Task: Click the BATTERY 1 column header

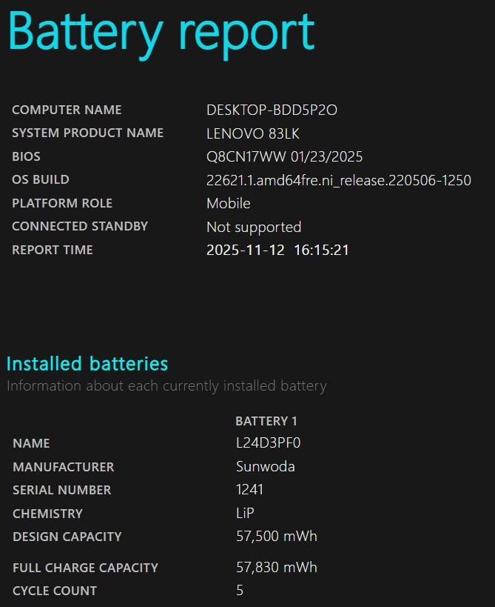Action: 266,421
